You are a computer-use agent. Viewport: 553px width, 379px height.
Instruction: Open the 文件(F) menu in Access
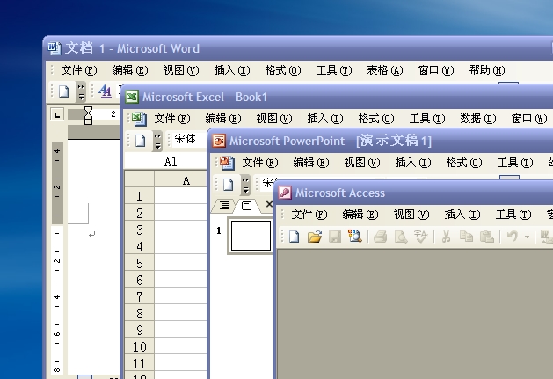(x=309, y=215)
